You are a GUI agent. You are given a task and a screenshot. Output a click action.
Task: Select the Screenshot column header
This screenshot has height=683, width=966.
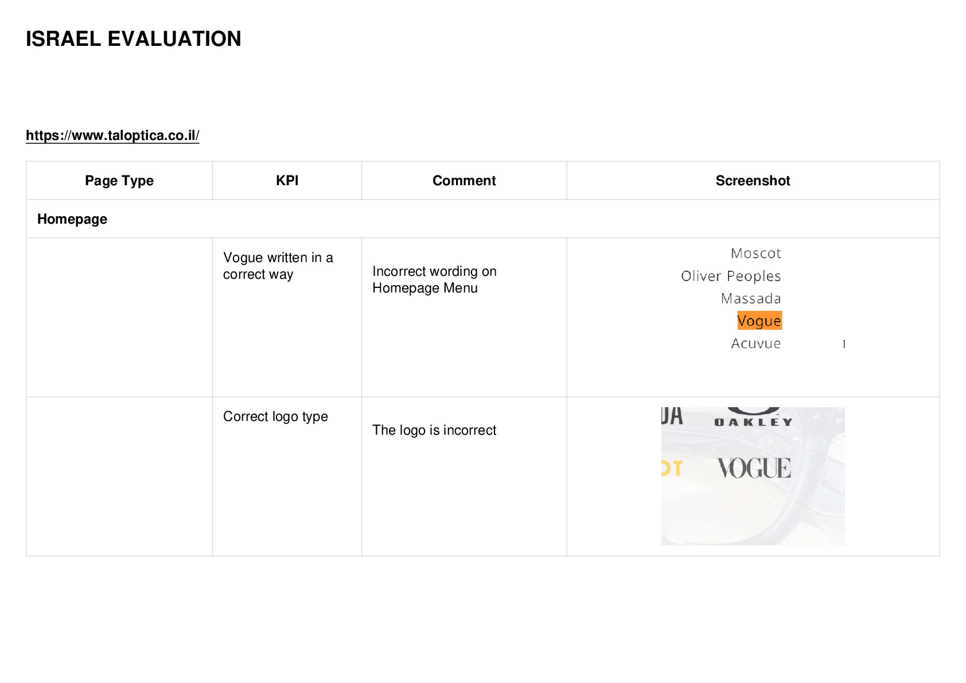click(753, 181)
